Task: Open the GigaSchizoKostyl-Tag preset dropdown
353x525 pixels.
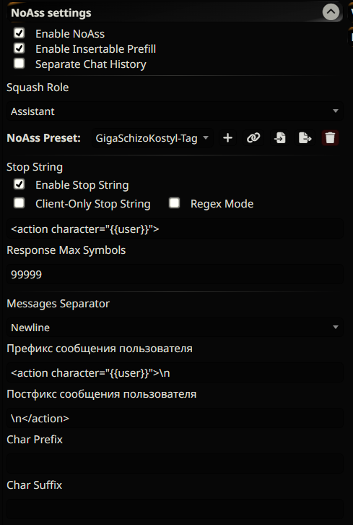Action: pos(152,138)
